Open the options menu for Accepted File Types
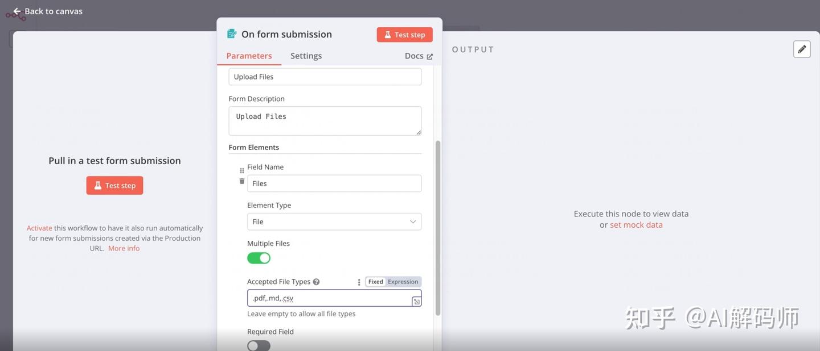This screenshot has height=351, width=820. point(359,282)
